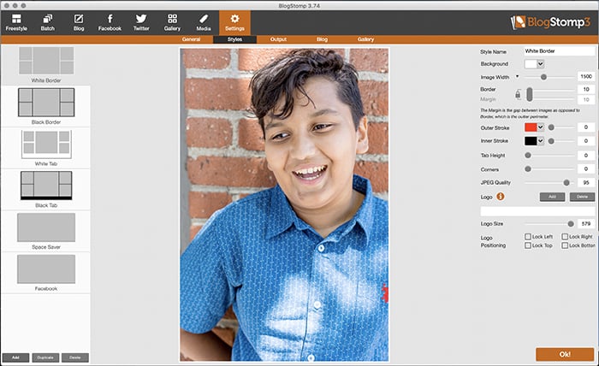Screen dimensions: 599x366
Task: Click the Twitter bird icon
Action: [141, 22]
